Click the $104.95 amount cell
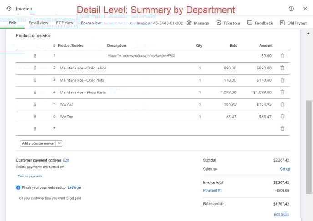The height and width of the screenshot is (221, 313). pos(264,104)
